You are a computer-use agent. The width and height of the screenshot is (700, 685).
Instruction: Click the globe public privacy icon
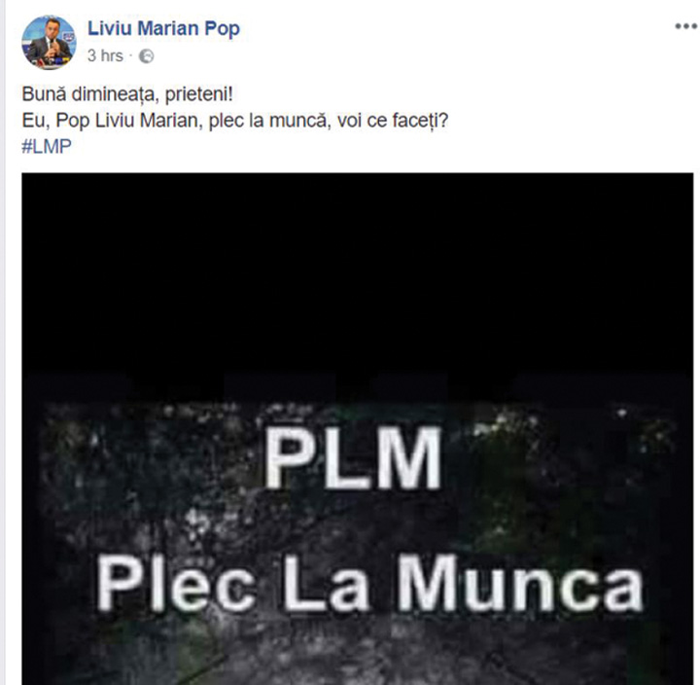click(x=147, y=56)
